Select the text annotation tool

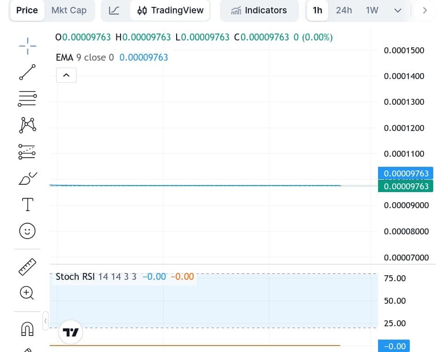pos(27,204)
